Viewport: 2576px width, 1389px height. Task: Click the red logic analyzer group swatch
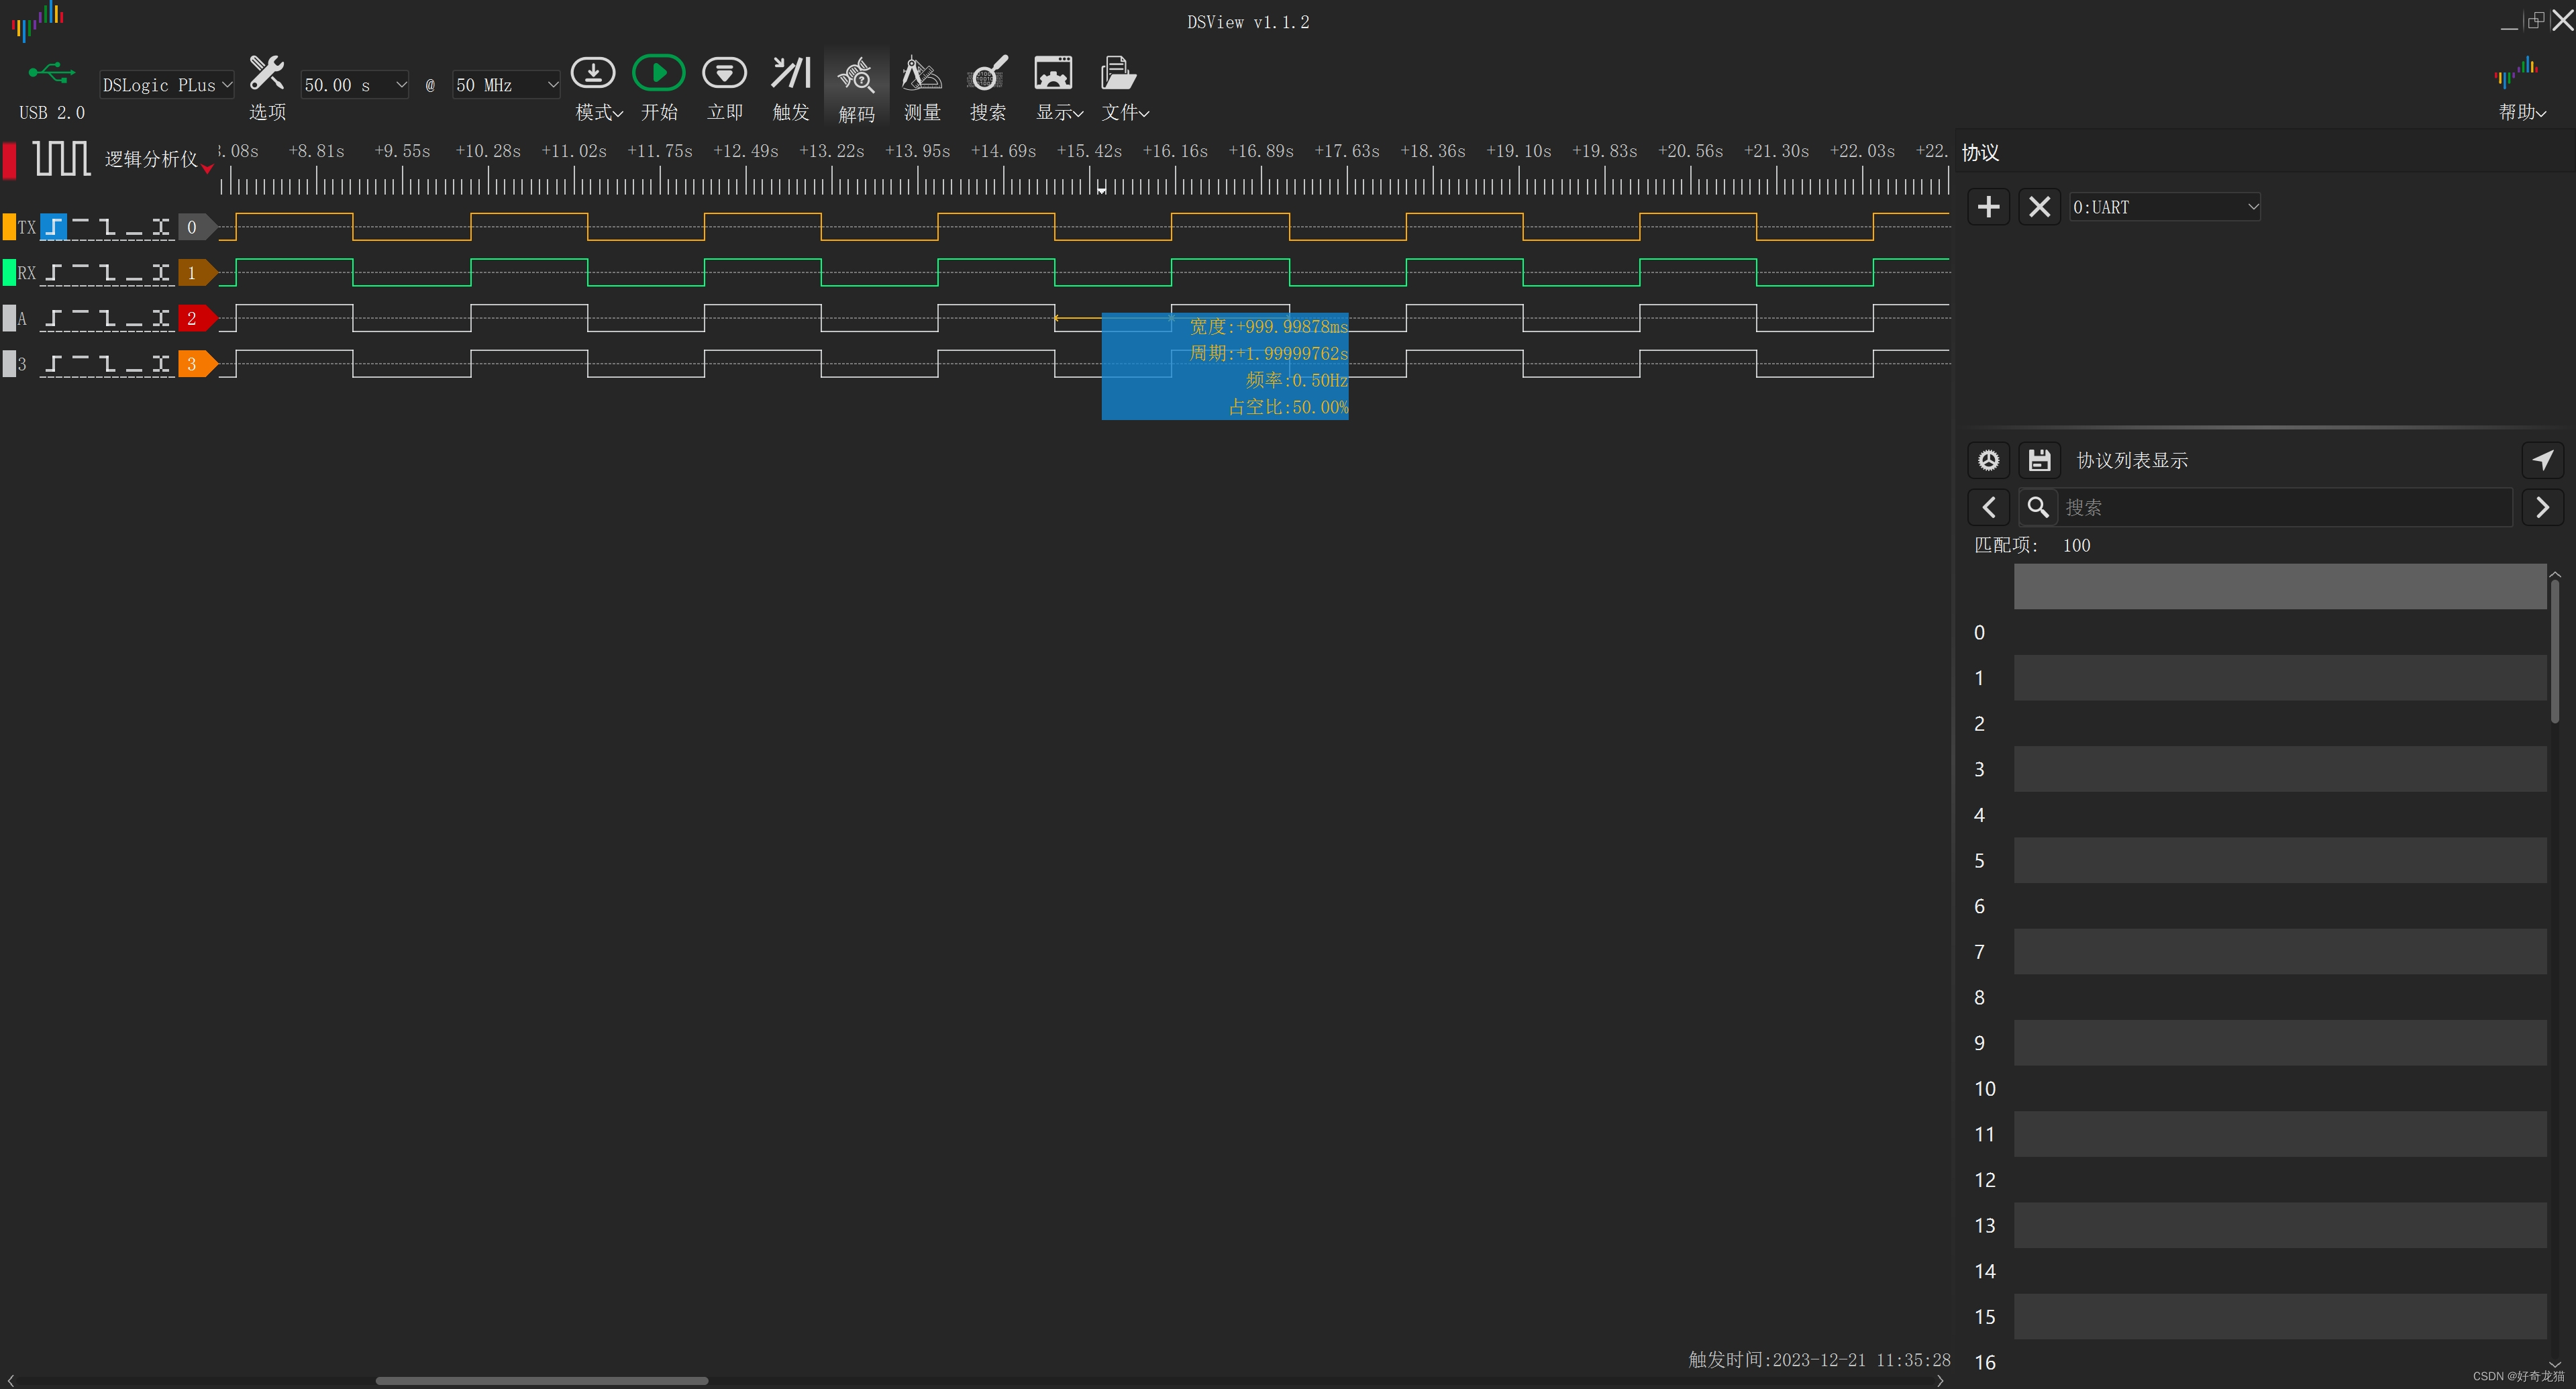[x=9, y=160]
